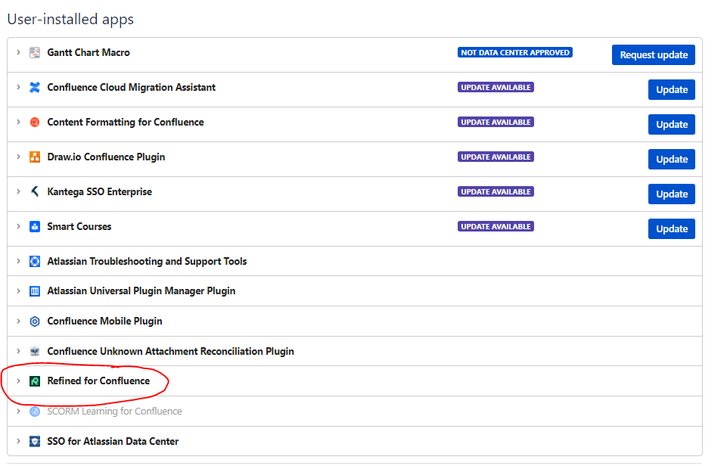Click the Draw.io Confluence Plugin icon

(x=35, y=157)
